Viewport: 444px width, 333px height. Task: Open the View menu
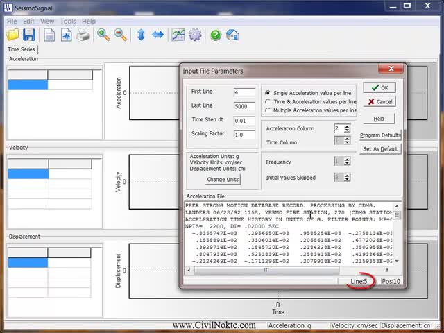[x=47, y=22]
